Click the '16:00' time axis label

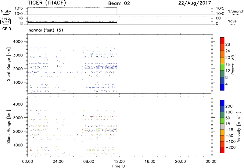tap(150, 162)
